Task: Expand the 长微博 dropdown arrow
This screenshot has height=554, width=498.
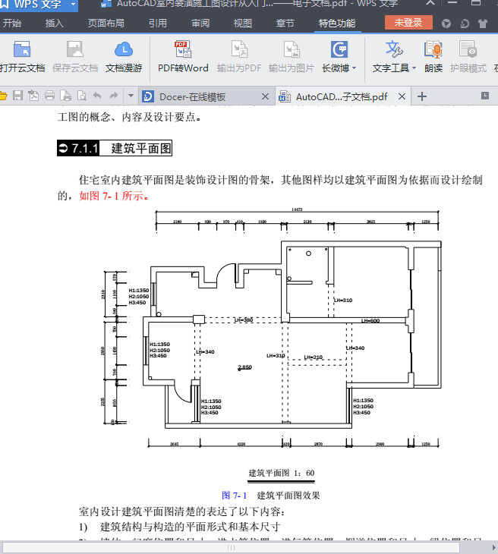Action: pyautogui.click(x=355, y=68)
